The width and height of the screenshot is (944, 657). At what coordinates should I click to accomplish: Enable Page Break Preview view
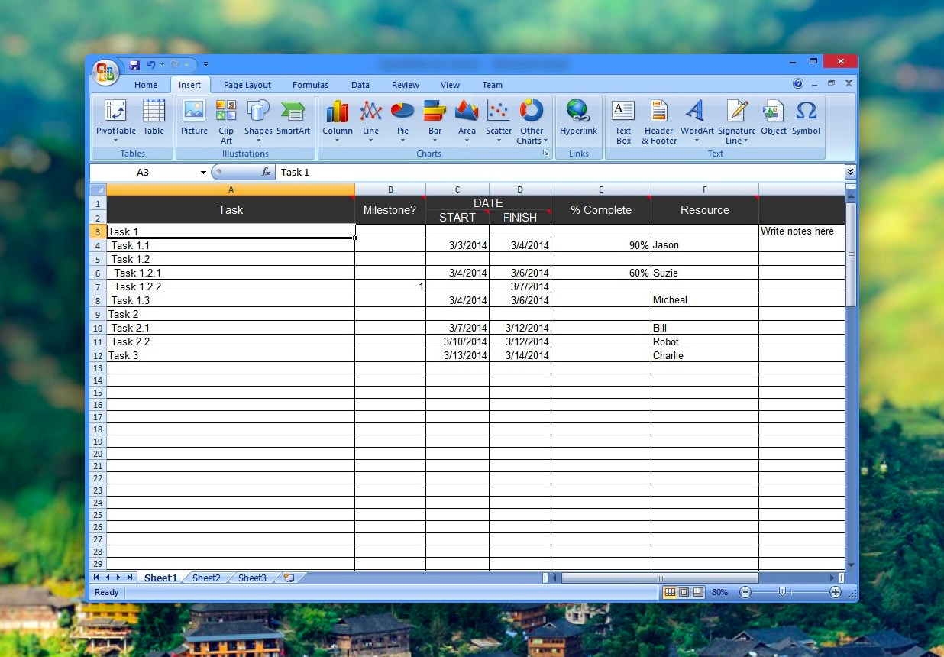[697, 592]
